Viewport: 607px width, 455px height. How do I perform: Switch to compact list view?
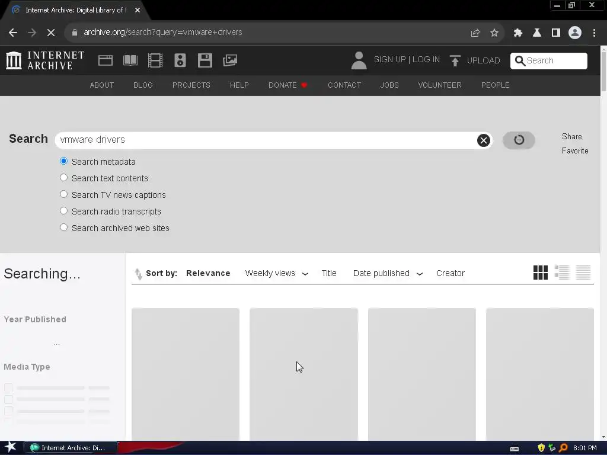point(583,273)
